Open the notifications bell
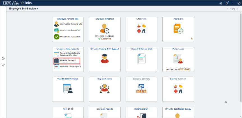The height and width of the screenshot is (118, 242). tap(227, 3)
